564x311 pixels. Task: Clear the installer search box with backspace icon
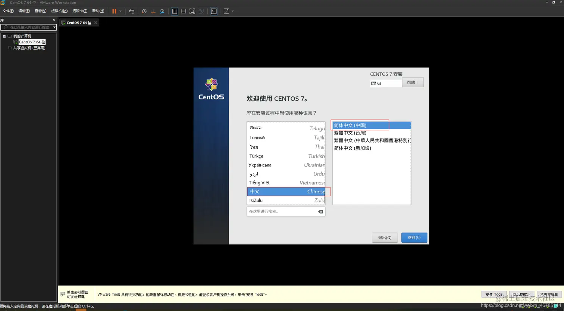320,212
